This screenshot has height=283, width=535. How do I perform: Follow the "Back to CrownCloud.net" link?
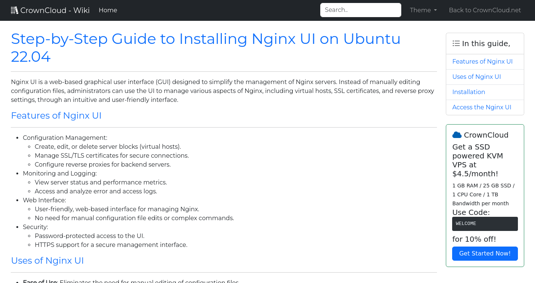[485, 10]
